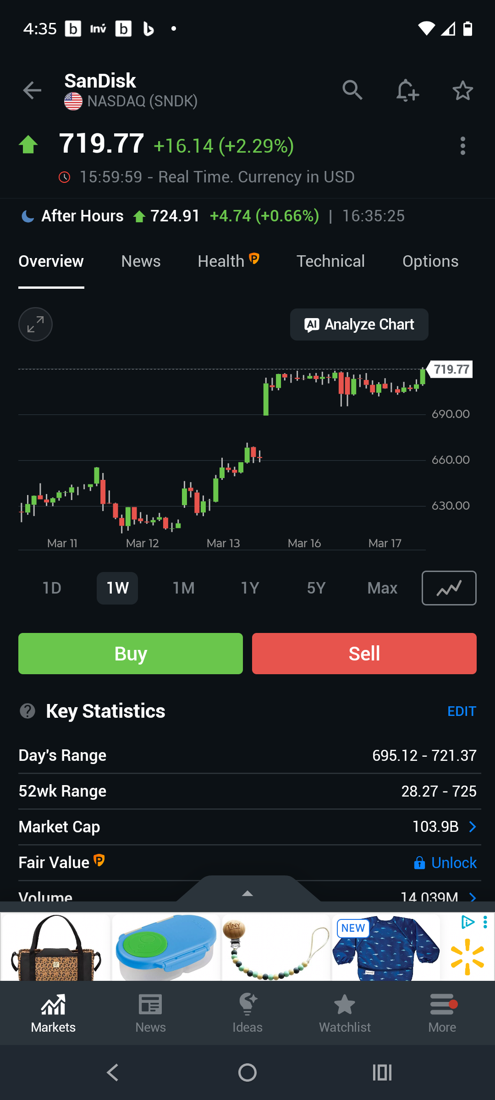
Task: Select 1D chart timeframe
Action: pos(52,588)
